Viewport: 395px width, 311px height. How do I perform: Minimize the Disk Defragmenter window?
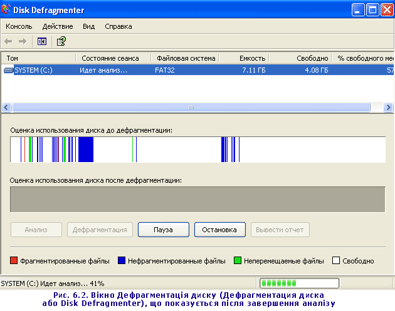coord(358,10)
